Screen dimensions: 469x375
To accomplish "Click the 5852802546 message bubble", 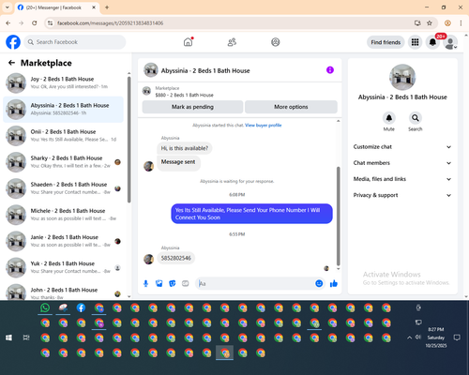I will click(x=176, y=258).
